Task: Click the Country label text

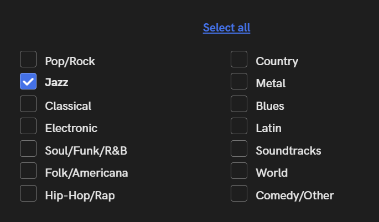Action: pos(277,61)
